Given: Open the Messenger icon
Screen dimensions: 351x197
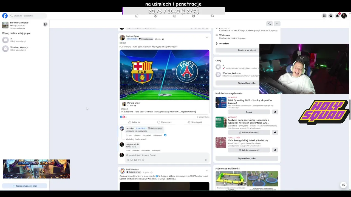Looking at the screenshot, I should click(x=331, y=16).
